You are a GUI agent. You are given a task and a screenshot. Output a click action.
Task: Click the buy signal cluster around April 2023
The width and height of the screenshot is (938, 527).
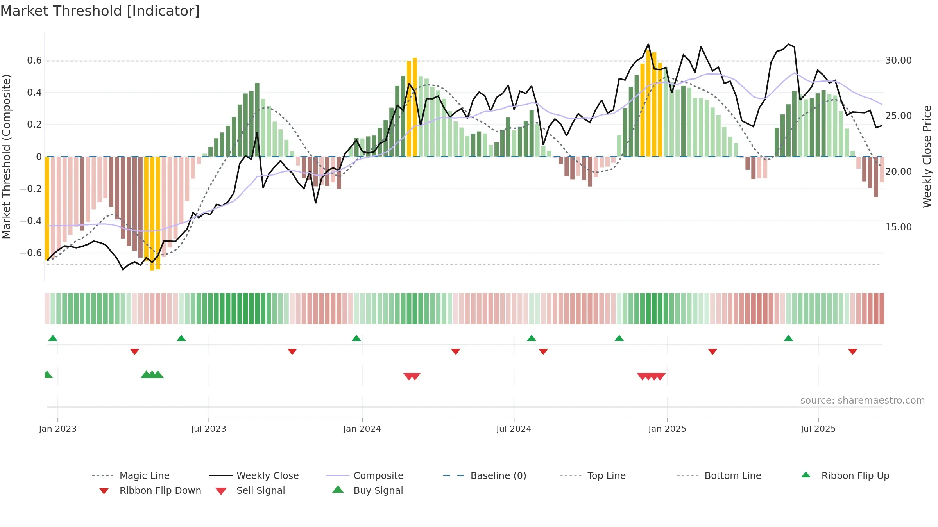[x=152, y=374]
